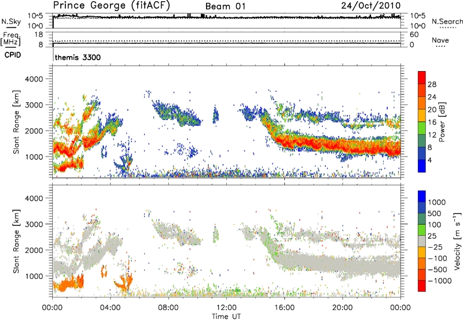The width and height of the screenshot is (463, 320).
Task: Click the '100' label on velocity colorbar
Action: (x=435, y=225)
